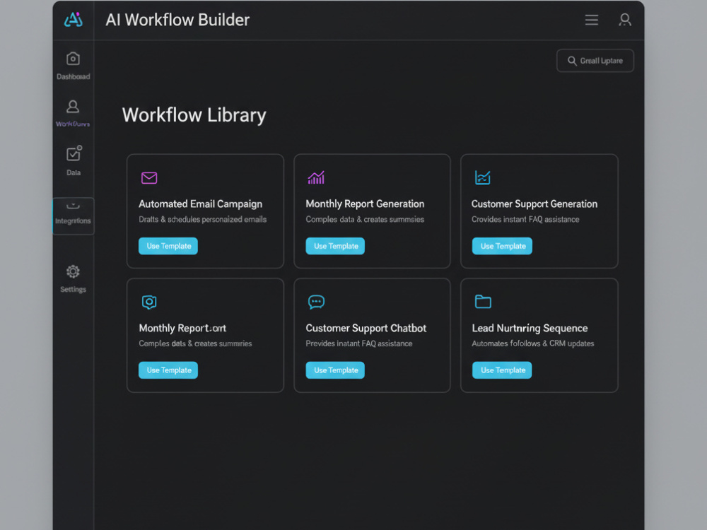The width and height of the screenshot is (707, 530).
Task: Use Template for Customer Support Chatbot
Action: (x=335, y=370)
